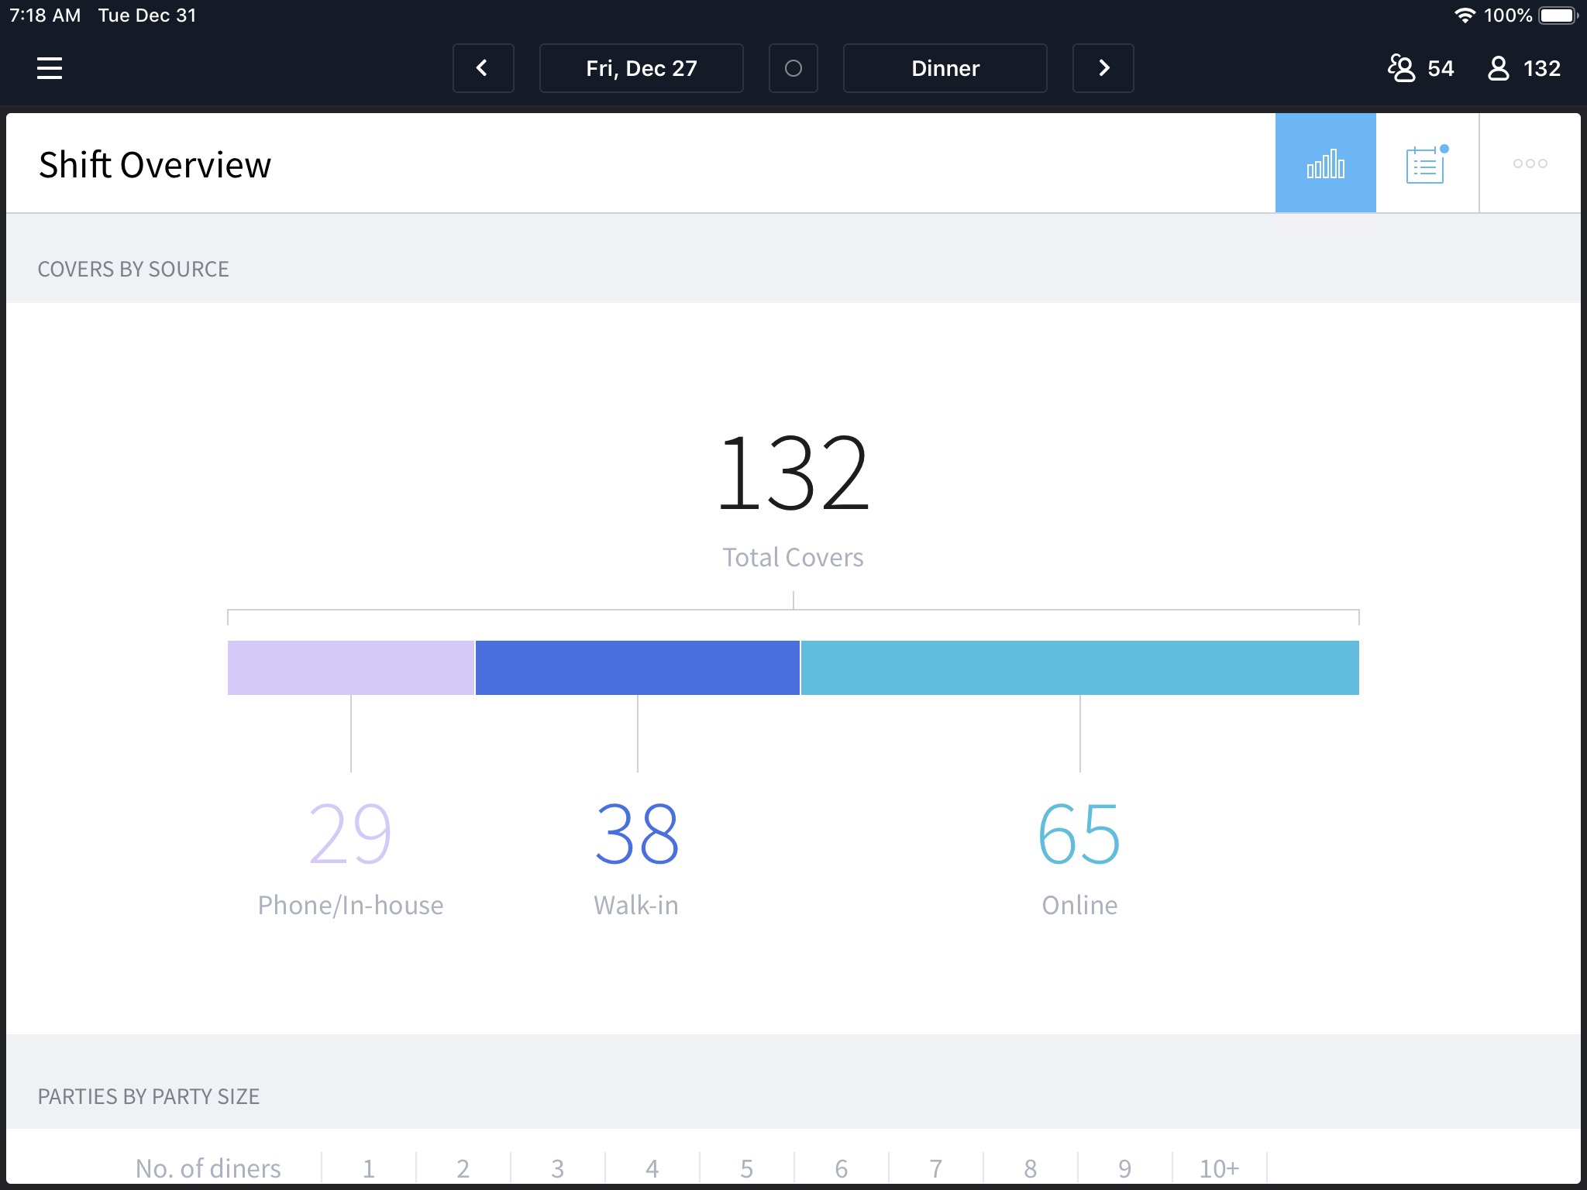Select the 10+ diners column header
The image size is (1587, 1190).
click(1220, 1168)
